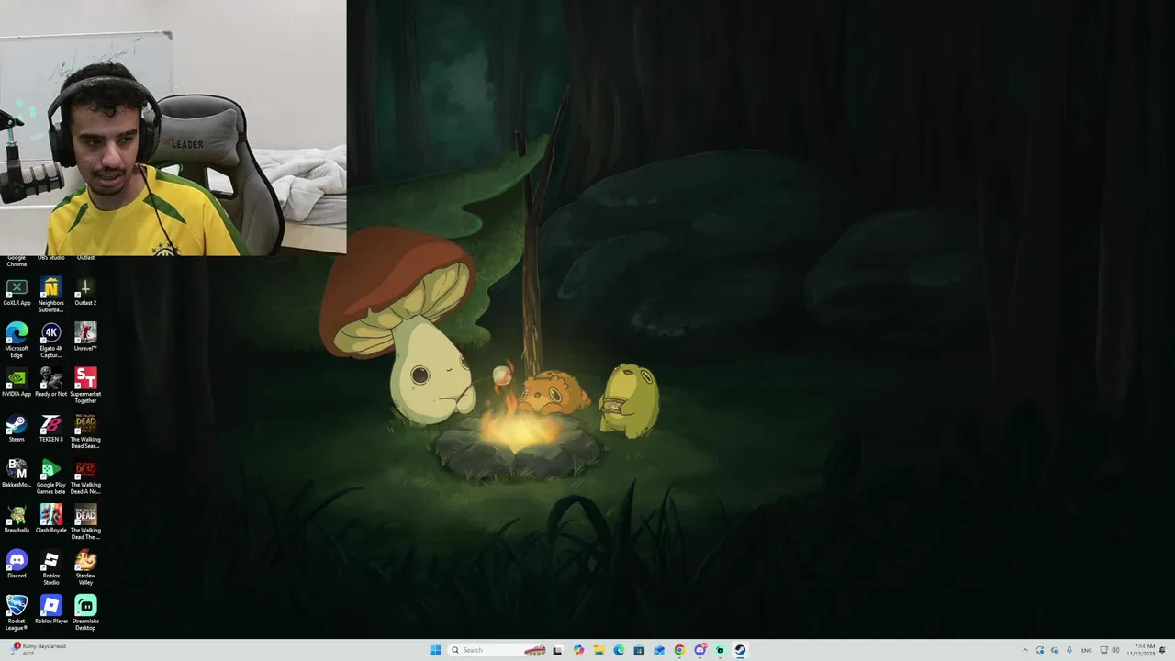Select Ready or Not desktop icon
Screen dimensions: 1175x661
pos(50,383)
